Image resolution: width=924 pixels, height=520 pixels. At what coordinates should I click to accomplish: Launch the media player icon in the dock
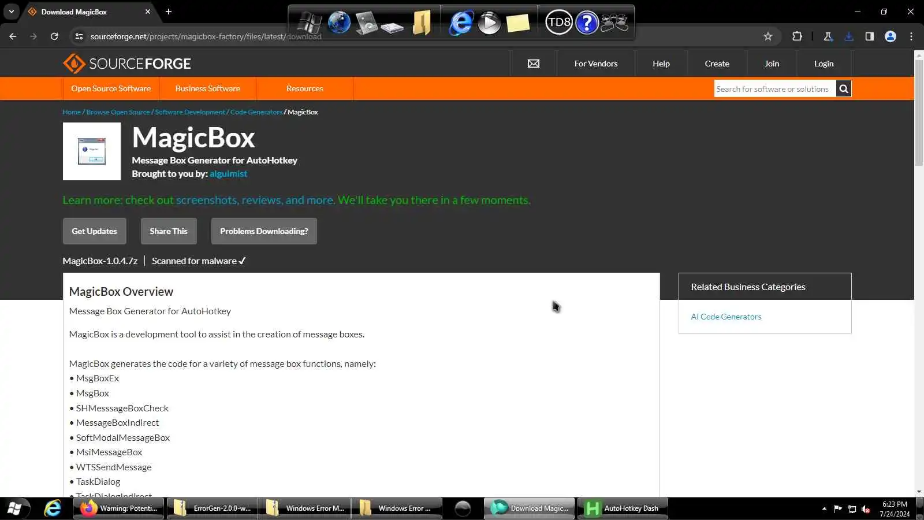(489, 23)
